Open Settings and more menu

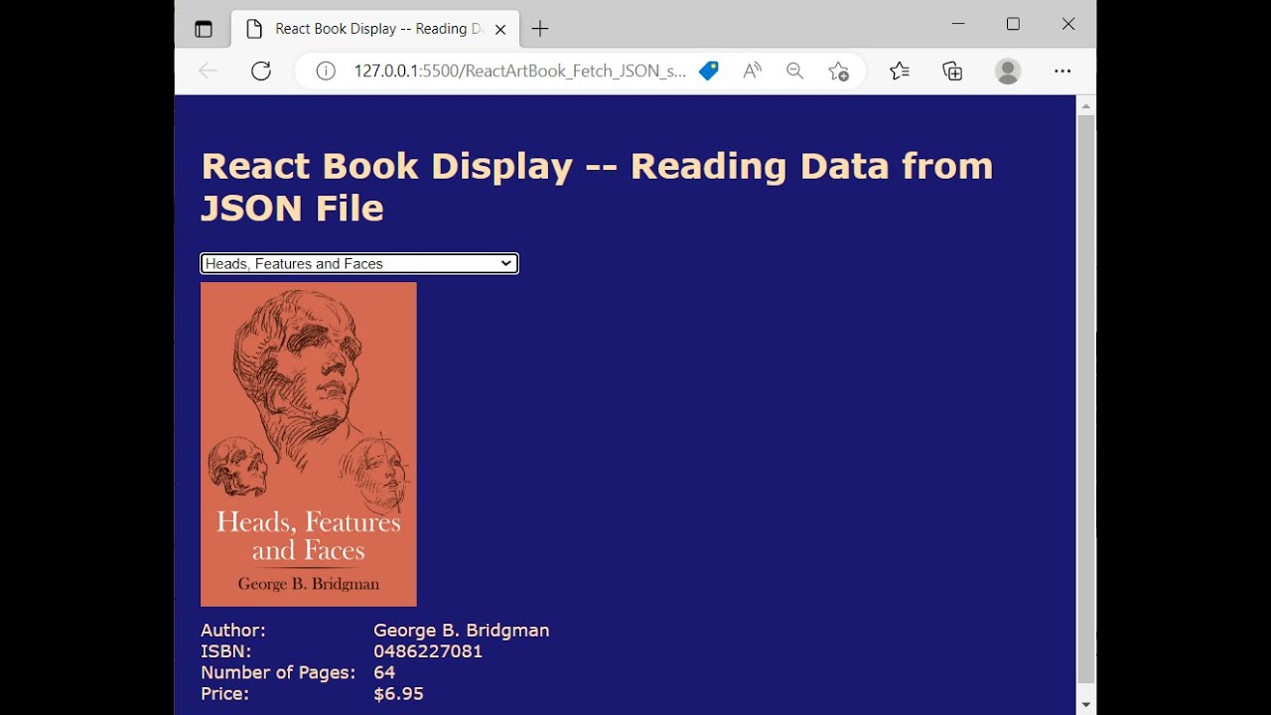point(1062,71)
